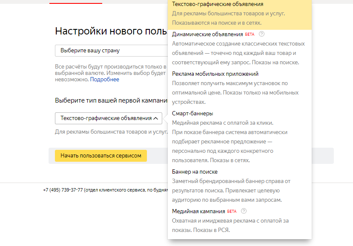The width and height of the screenshot is (353, 246).
Task: Click help icon beside Динамические объявления
Action: coord(262,34)
